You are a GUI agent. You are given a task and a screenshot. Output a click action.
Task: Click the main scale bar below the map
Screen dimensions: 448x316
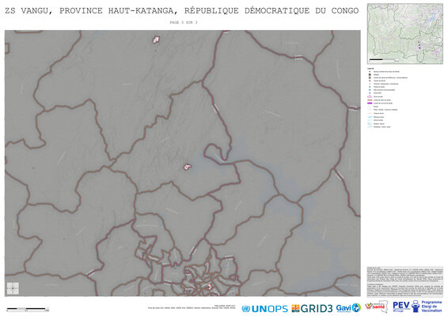coord(28,309)
